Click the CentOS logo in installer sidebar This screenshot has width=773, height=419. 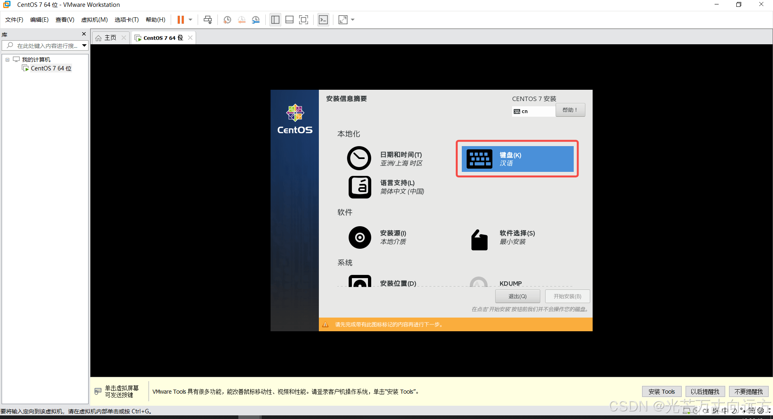pos(295,119)
